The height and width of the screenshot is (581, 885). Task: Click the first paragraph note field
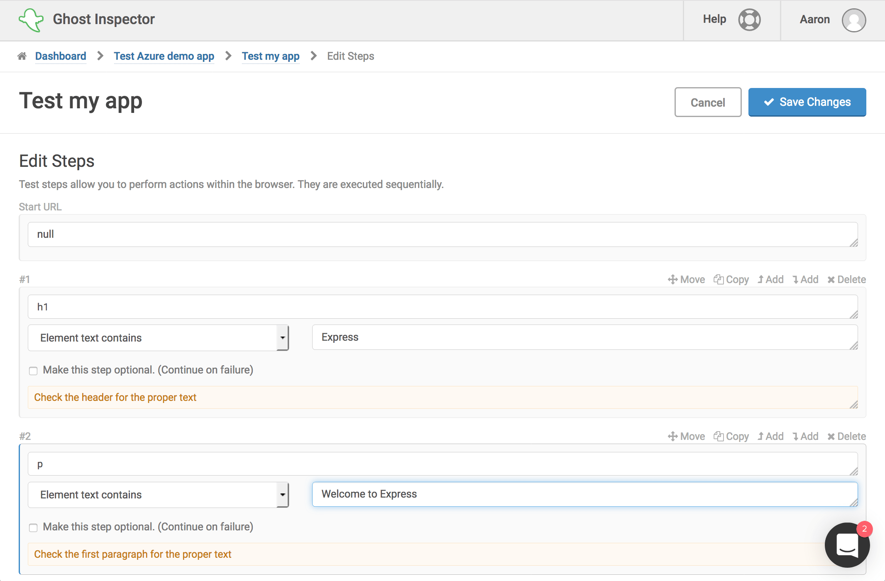(x=443, y=554)
